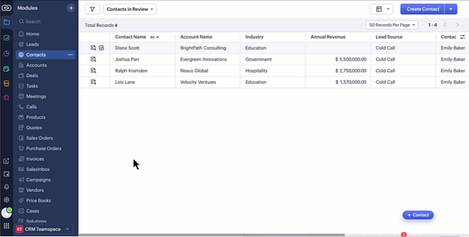Open the purple analytics pie icon
Viewport: 469px width, 237px height.
[7, 54]
